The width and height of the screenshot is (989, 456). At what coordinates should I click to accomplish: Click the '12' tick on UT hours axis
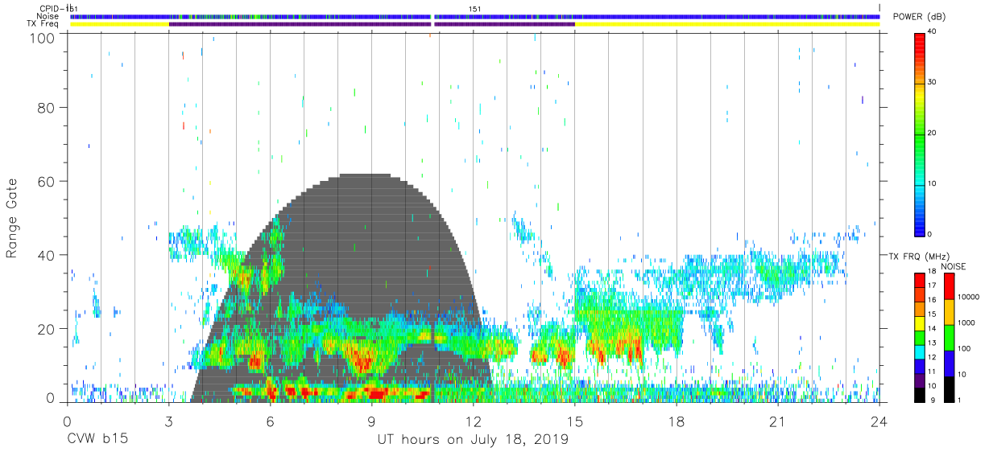(474, 422)
